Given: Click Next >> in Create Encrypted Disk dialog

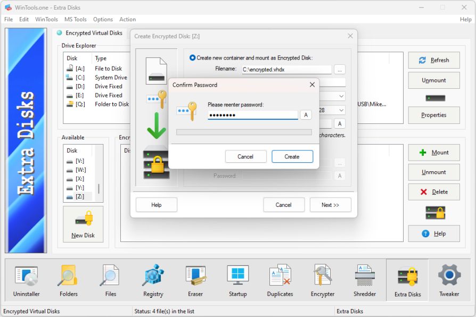Looking at the screenshot, I should (x=330, y=205).
